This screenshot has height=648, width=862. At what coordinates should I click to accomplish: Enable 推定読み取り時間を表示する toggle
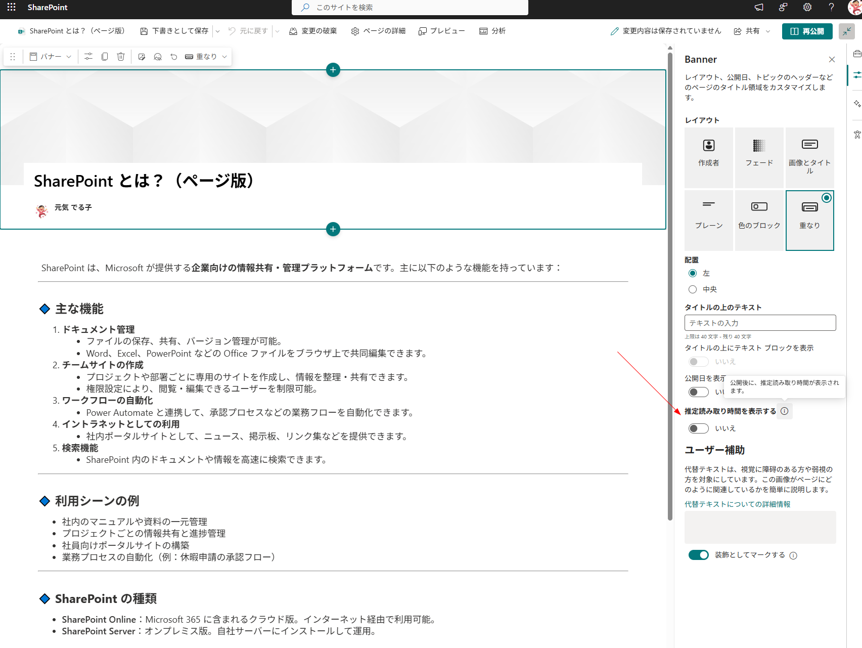(698, 428)
